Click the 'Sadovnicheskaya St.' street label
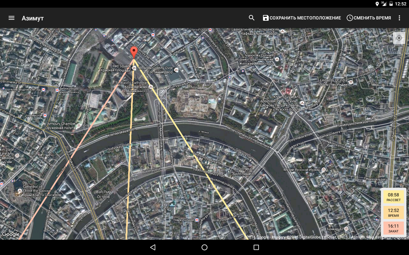Screen dimensions: 409x255 207,159
